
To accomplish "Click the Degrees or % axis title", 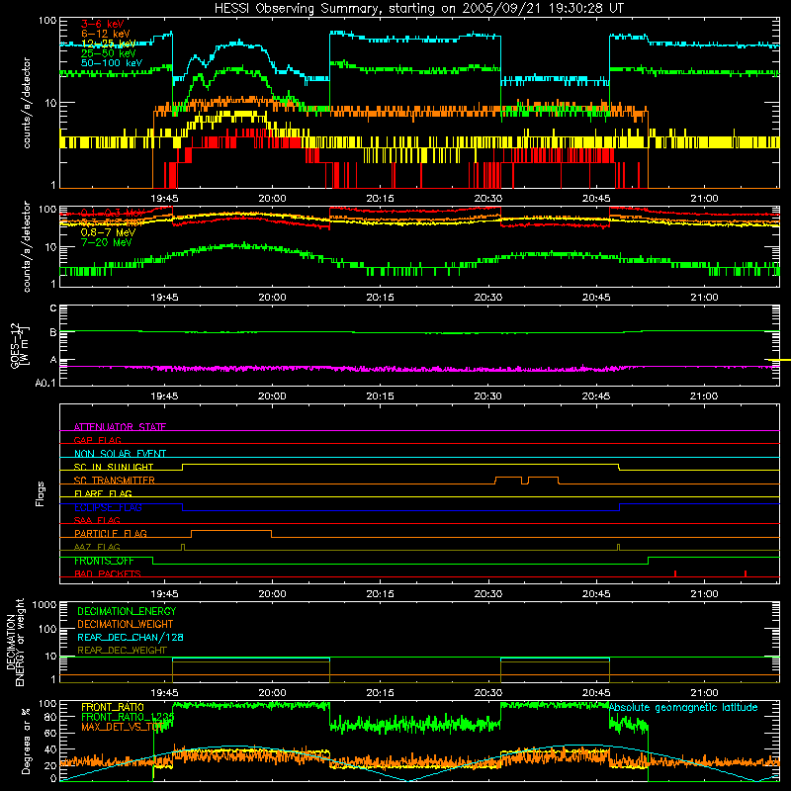I will click(x=26, y=741).
